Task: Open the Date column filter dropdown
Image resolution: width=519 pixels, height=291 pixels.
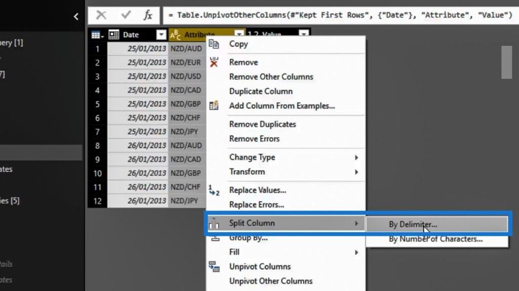Action: [161, 35]
